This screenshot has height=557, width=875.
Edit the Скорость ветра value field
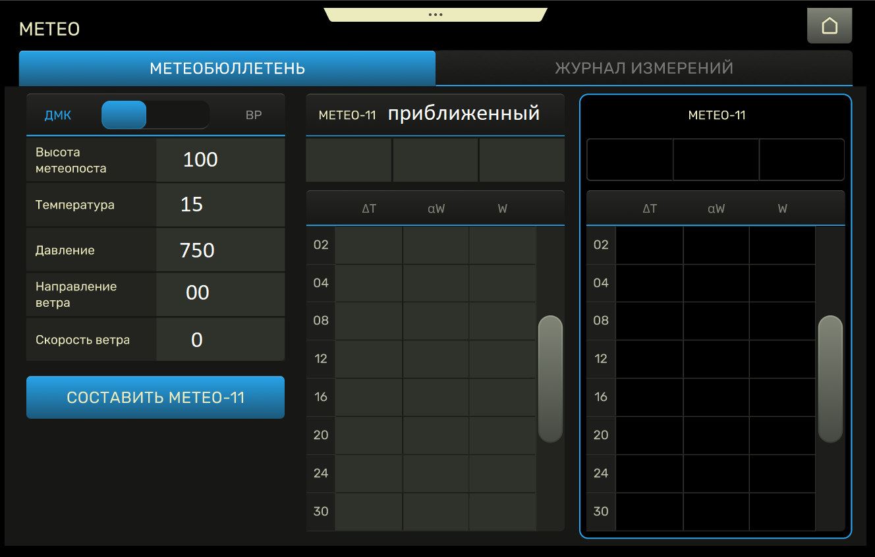pos(220,340)
